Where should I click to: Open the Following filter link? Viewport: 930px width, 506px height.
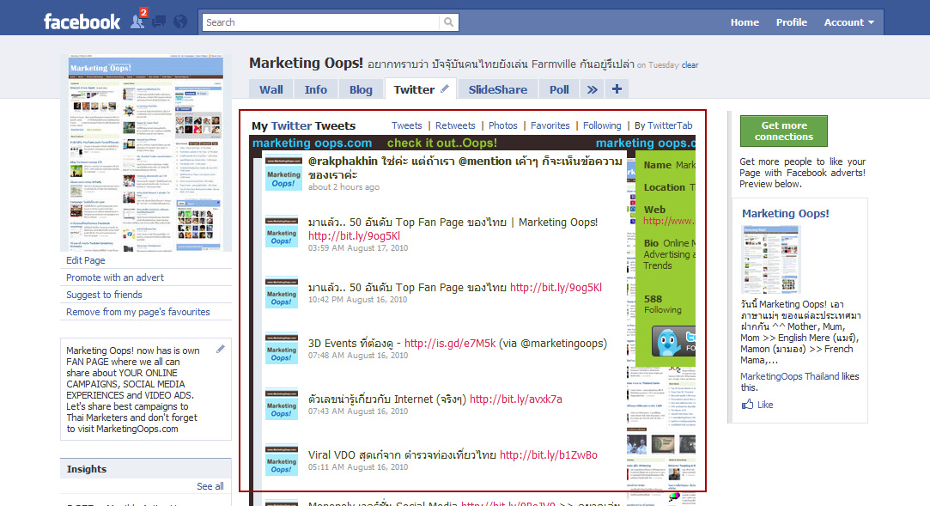602,125
